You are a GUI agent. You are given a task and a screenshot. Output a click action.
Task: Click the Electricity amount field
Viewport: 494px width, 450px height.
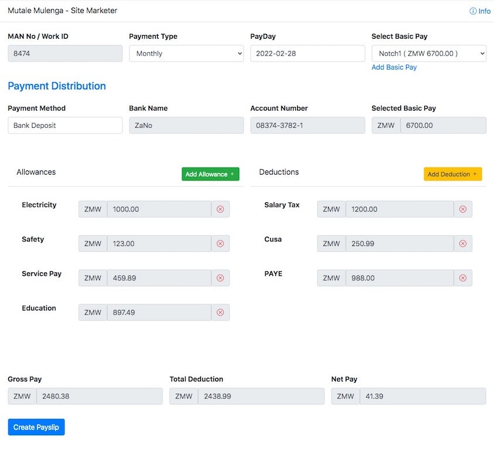coord(159,209)
